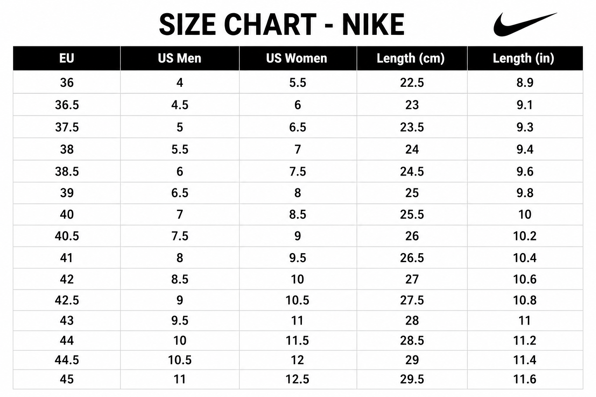This screenshot has width=596, height=397.
Task: Click US Women size 10.5 cell
Action: click(x=298, y=300)
